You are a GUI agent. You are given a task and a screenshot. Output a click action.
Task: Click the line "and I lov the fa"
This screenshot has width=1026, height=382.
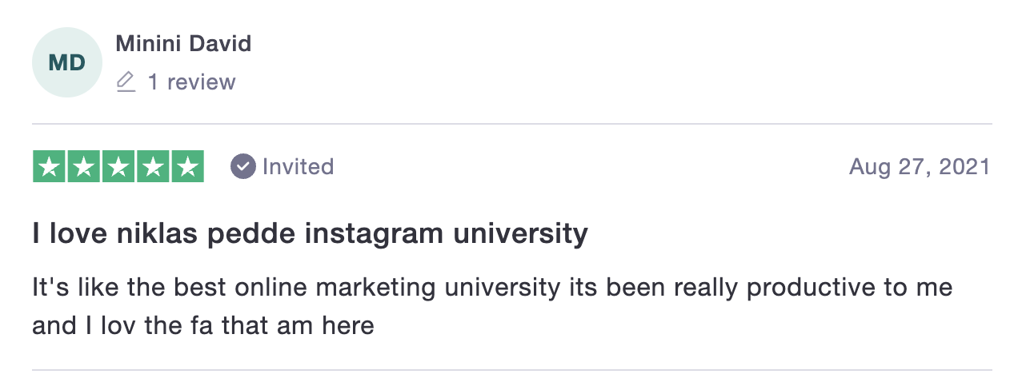pos(203,325)
